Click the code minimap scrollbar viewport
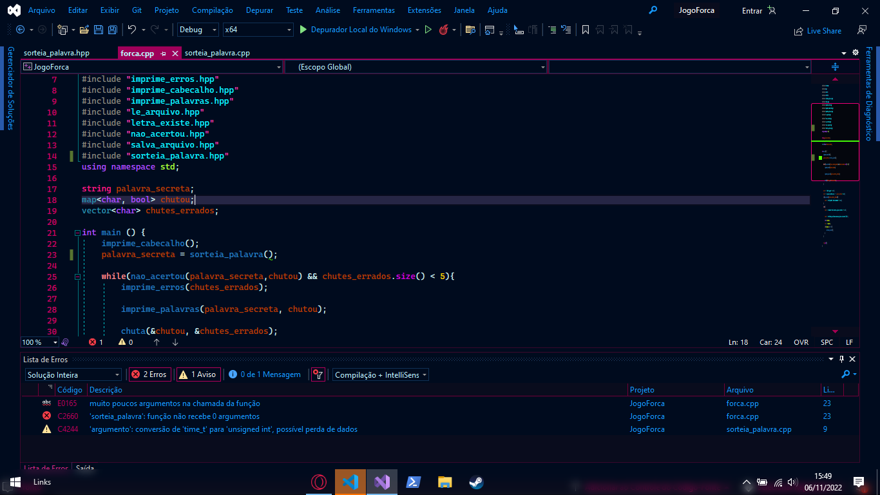Viewport: 880px width, 495px height. 835,142
